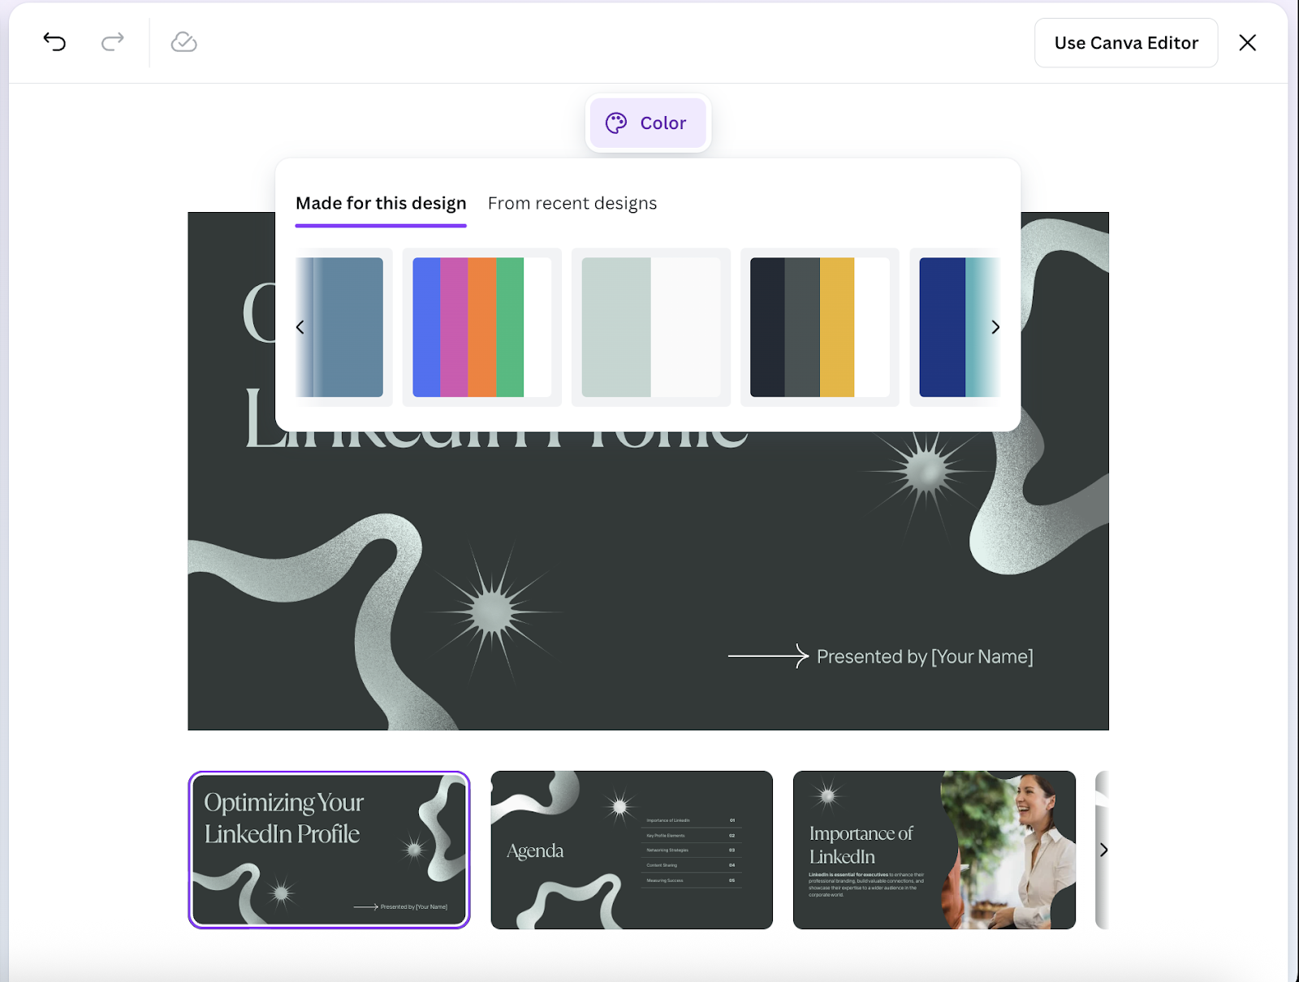Click the undo arrow icon
The image size is (1299, 982).
click(x=54, y=42)
